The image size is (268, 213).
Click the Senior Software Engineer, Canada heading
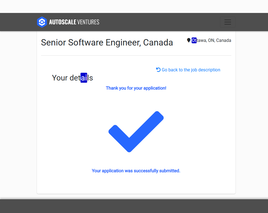click(107, 42)
